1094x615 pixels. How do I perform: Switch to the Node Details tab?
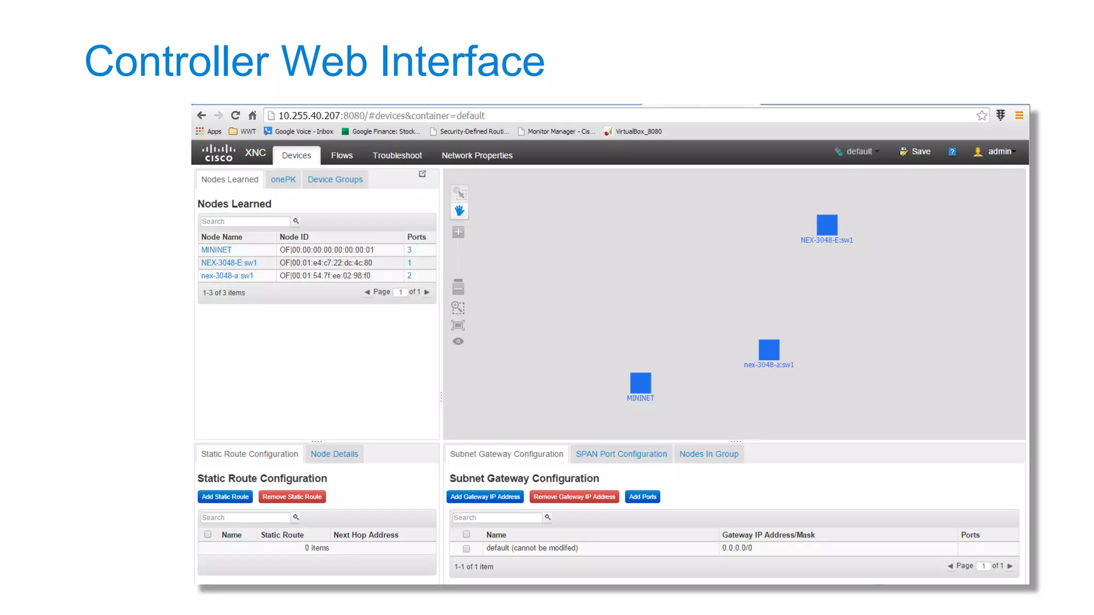tap(334, 454)
